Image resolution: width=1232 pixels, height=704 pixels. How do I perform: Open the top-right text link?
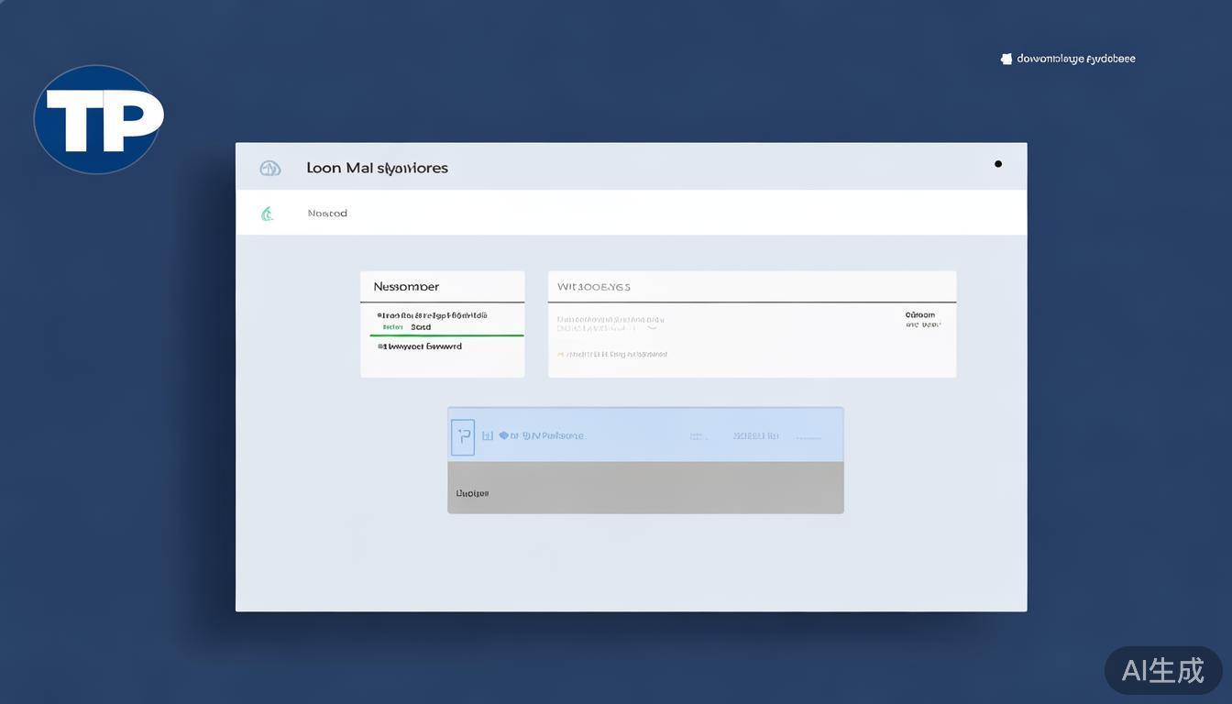(1076, 59)
